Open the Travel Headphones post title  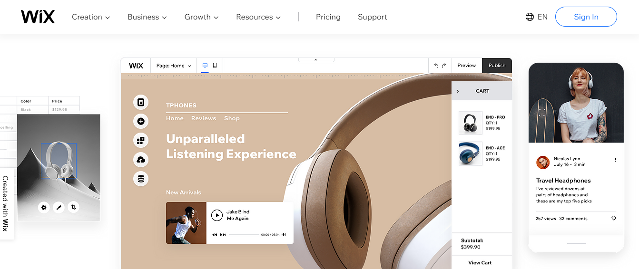(x=563, y=181)
